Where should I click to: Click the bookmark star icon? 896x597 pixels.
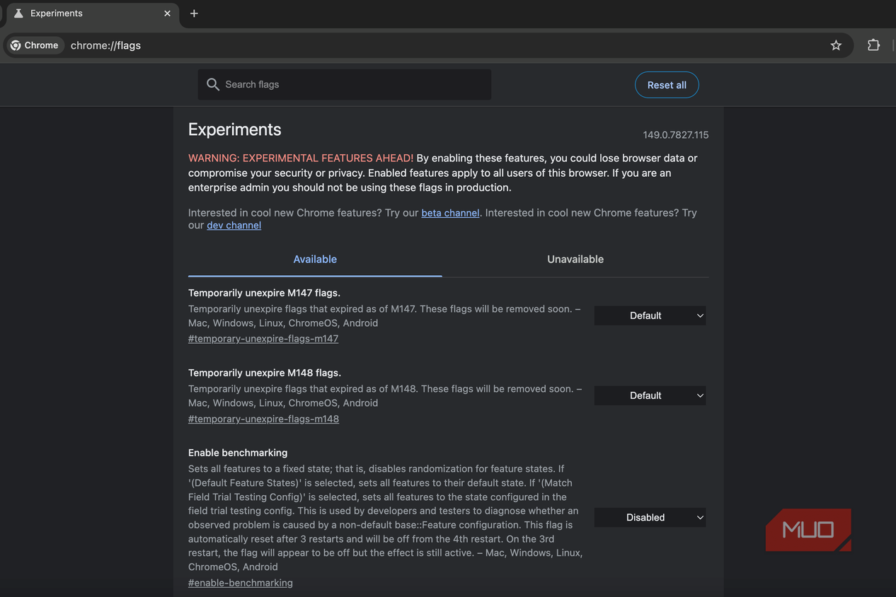[x=836, y=45]
